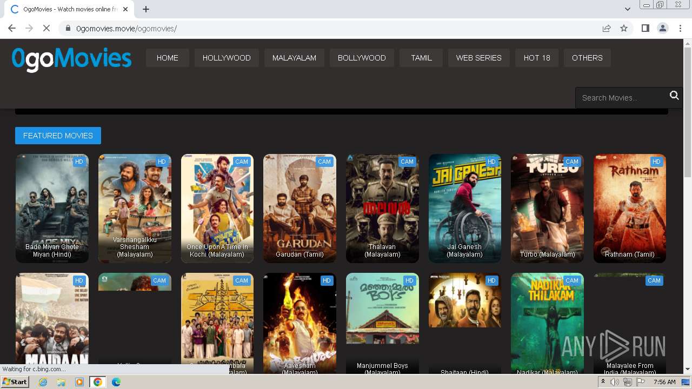Open Rathnam (Tamil) movie poster
The image size is (692, 389).
tap(630, 209)
